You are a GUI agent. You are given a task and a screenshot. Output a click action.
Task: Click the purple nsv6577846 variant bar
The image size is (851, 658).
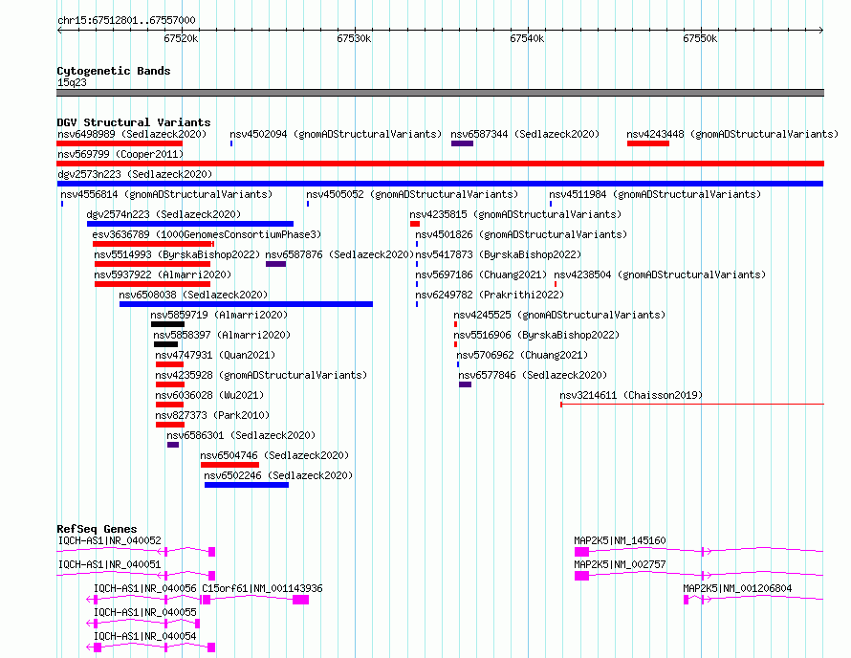[465, 384]
